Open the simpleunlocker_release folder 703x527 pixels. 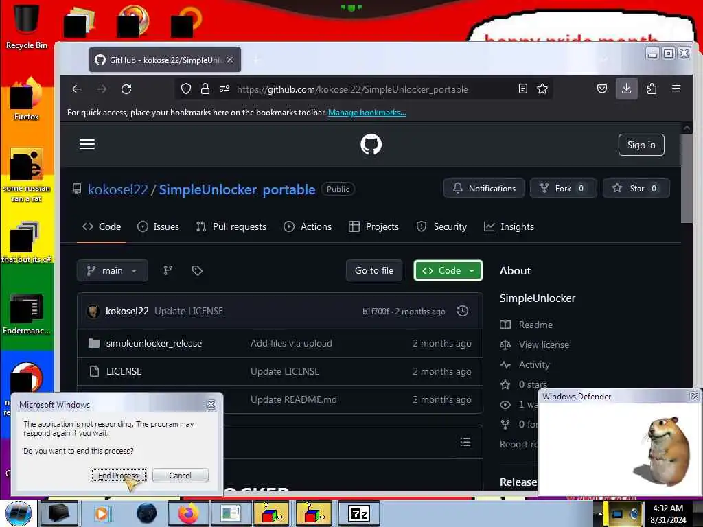pyautogui.click(x=154, y=343)
